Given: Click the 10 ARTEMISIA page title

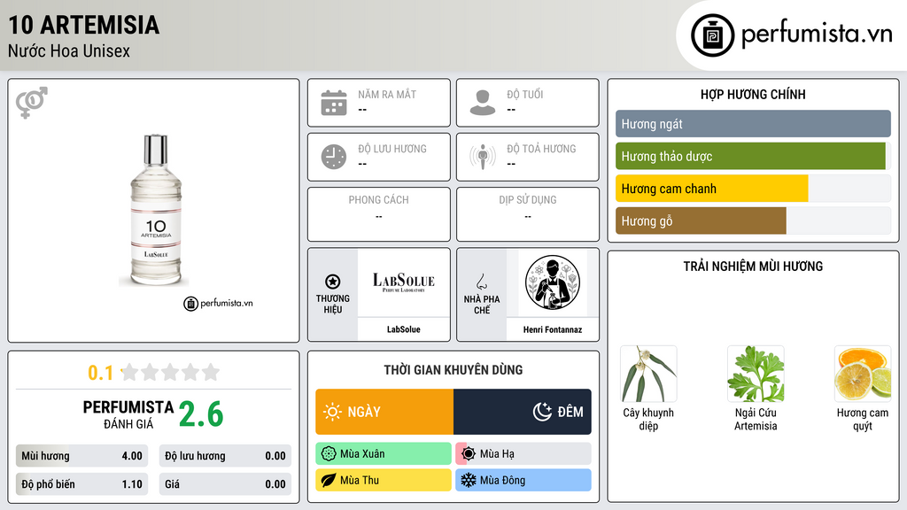Looking at the screenshot, I should coord(84,25).
